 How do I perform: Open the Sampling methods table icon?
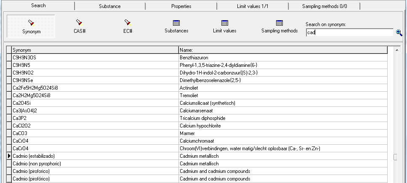point(279,23)
